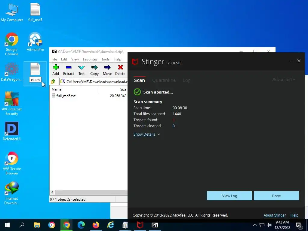Click the Show Details link
Screen dimensions: 308x231
144,134
